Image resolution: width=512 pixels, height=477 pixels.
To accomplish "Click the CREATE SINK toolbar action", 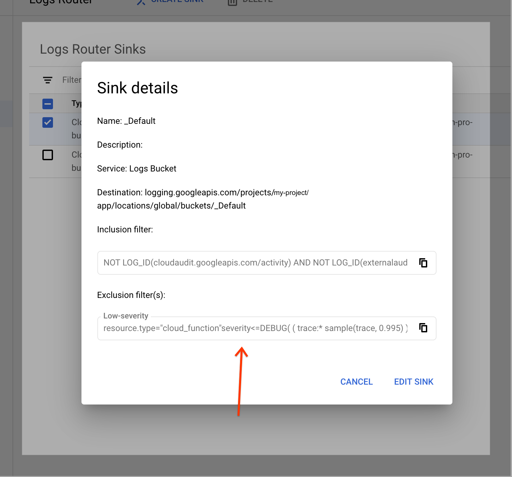I will tap(177, 1).
